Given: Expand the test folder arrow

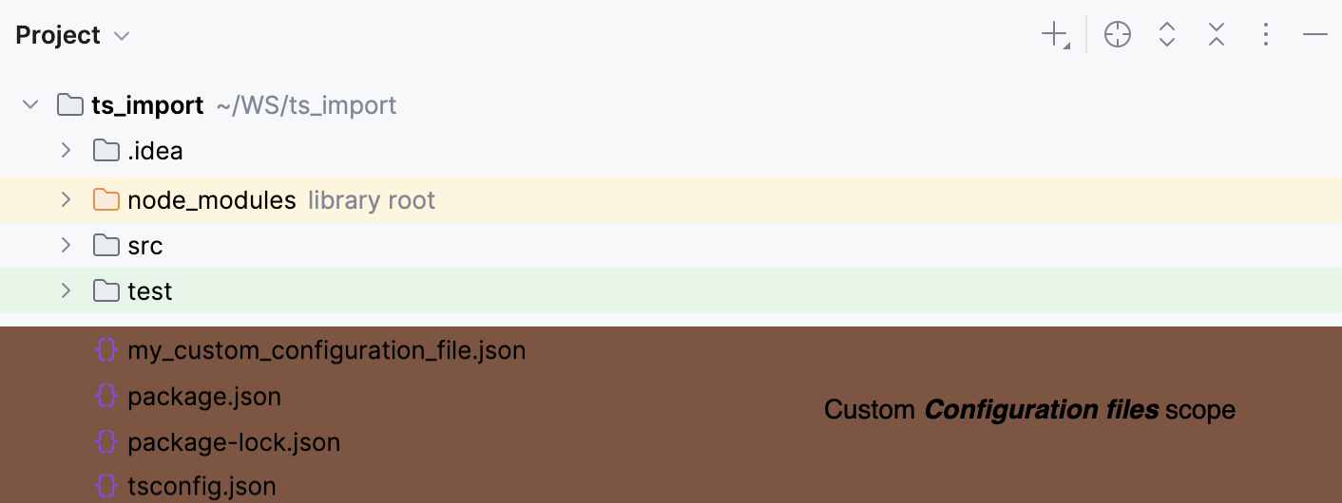Looking at the screenshot, I should (x=66, y=290).
